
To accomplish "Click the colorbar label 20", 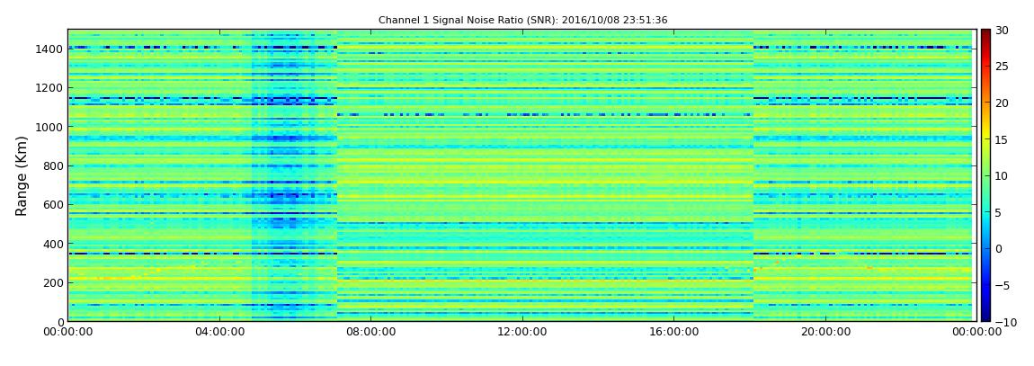I will point(1003,103).
